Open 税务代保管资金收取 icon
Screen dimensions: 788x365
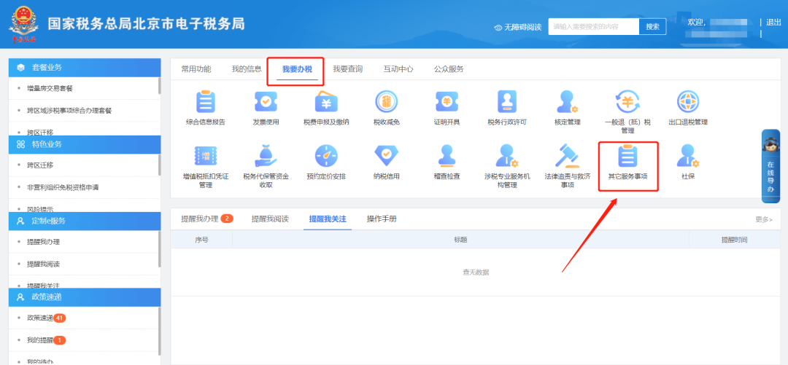(x=266, y=156)
